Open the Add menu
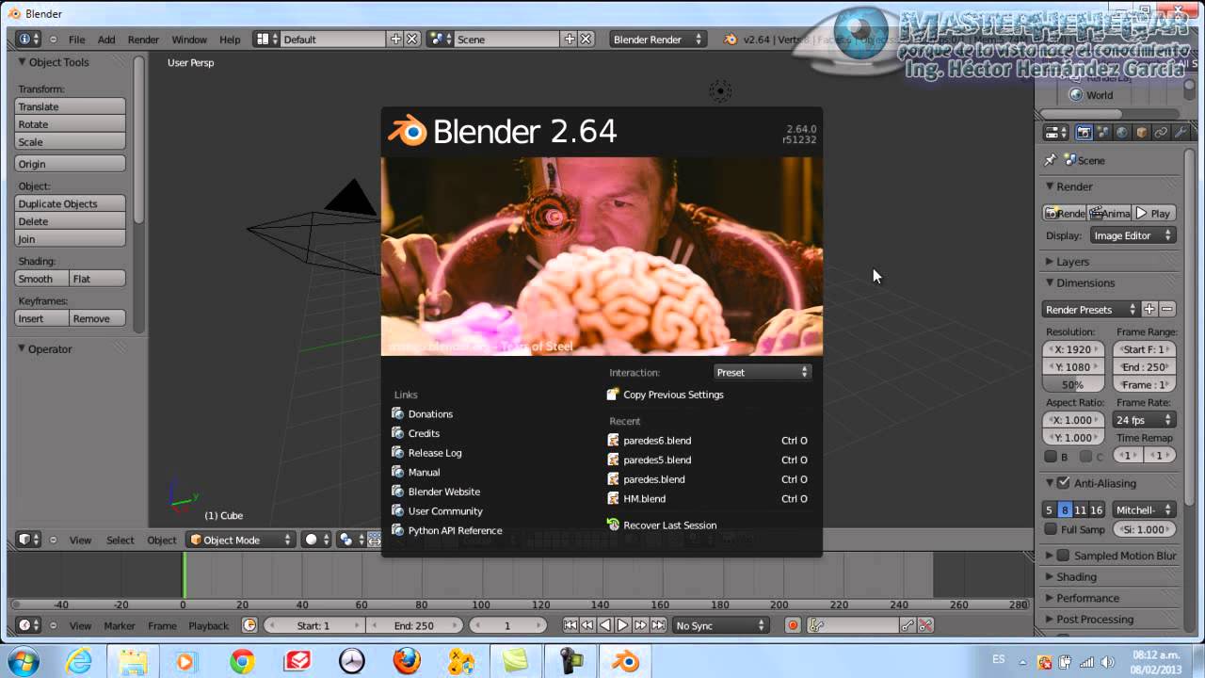The height and width of the screenshot is (678, 1205). (106, 40)
